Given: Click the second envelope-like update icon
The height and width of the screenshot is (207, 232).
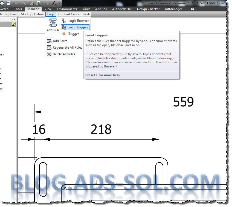Looking at the screenshot, I should click(31, 3).
